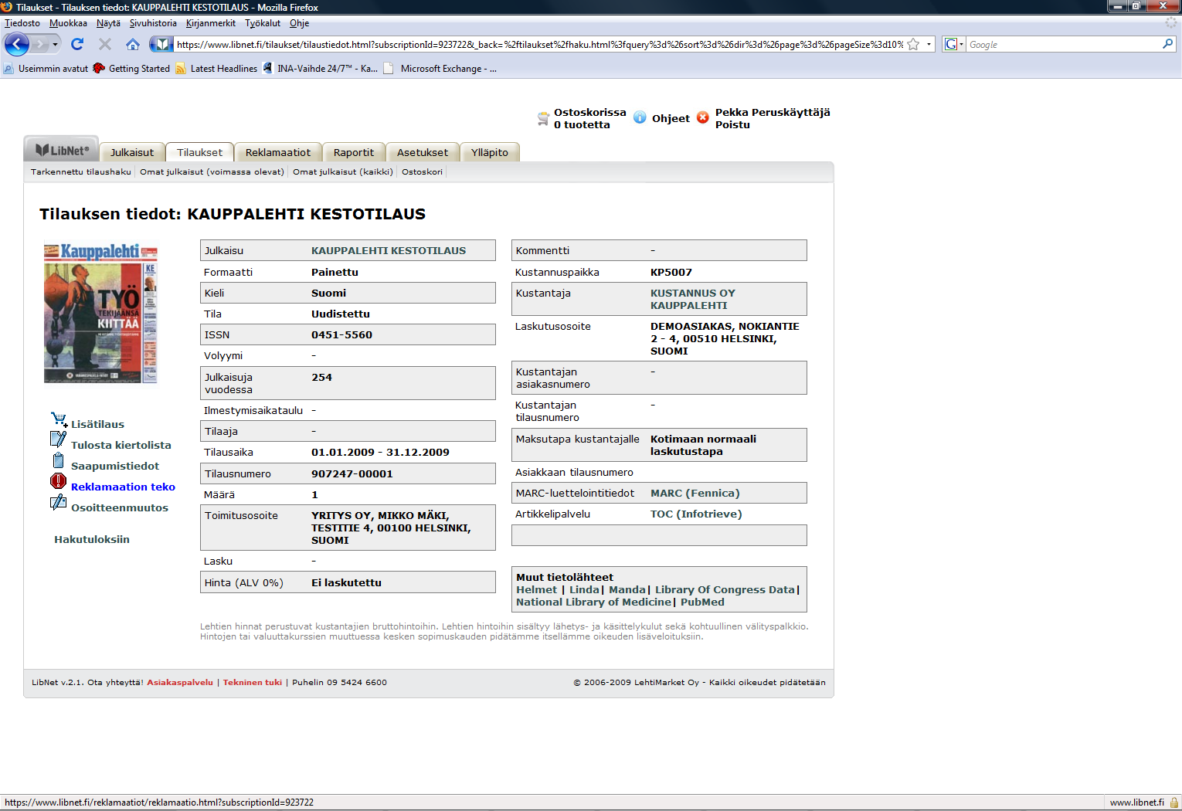Open the Microsoft Exchange bookmark

(440, 68)
